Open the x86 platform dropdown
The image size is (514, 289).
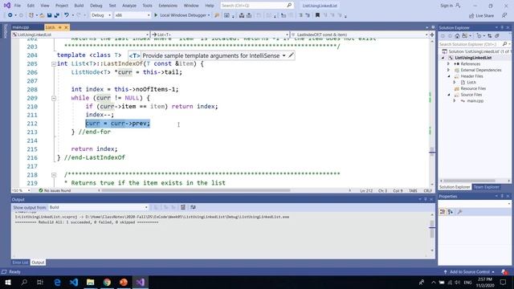(x=132, y=15)
